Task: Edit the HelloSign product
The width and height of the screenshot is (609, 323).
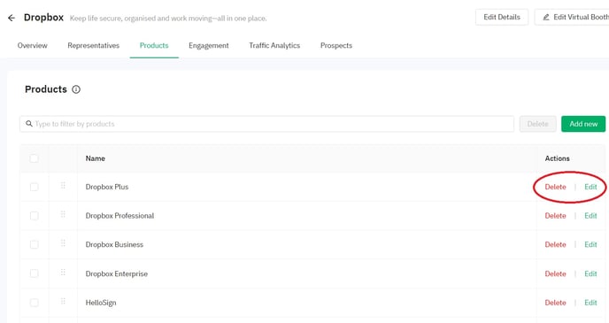Action: pos(590,303)
